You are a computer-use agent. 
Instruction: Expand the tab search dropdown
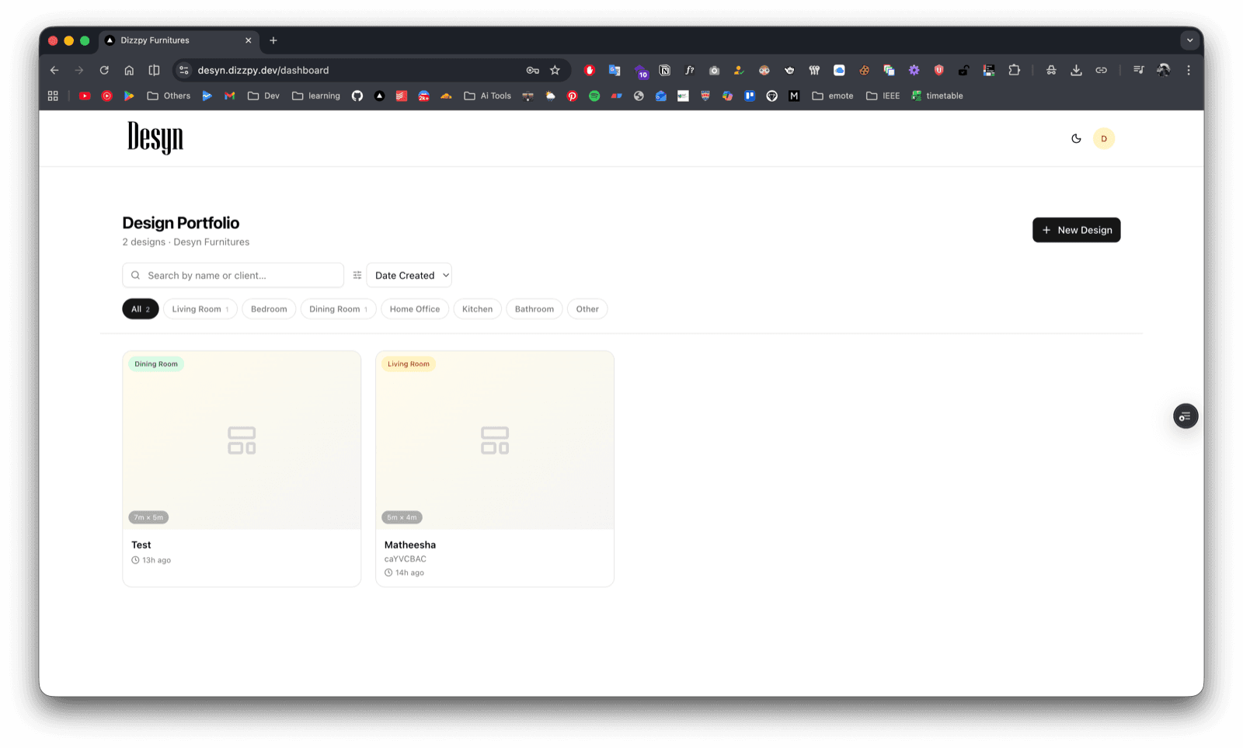1189,40
